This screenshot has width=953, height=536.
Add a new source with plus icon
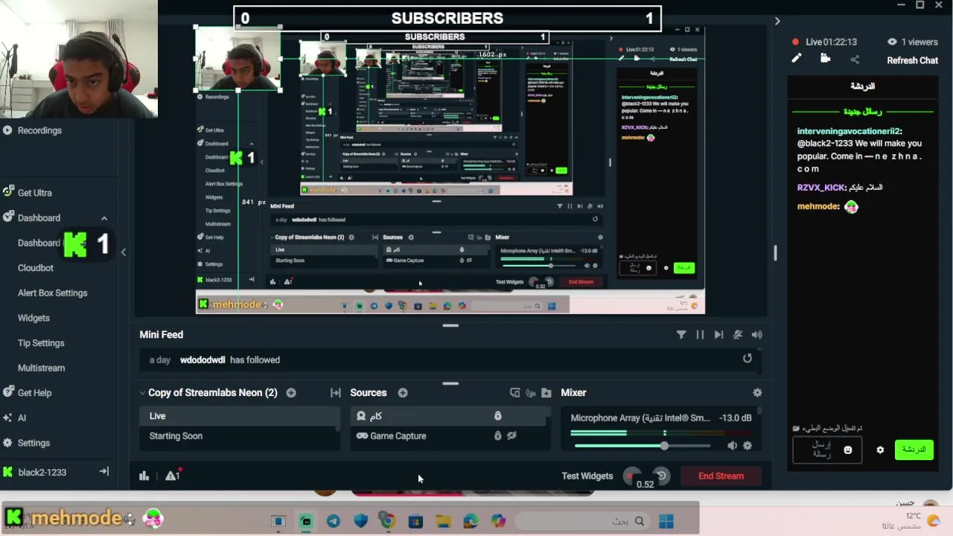click(403, 393)
